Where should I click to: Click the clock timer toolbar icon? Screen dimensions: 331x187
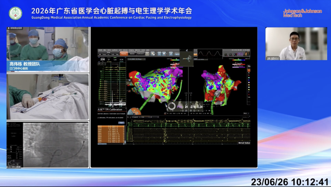[153, 53]
